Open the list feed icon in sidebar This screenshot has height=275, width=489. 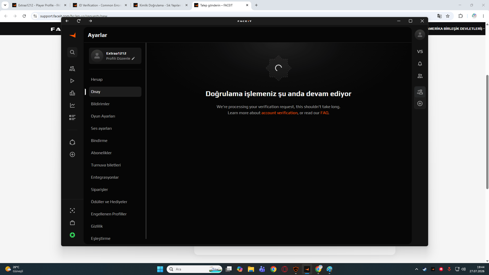pos(72,117)
